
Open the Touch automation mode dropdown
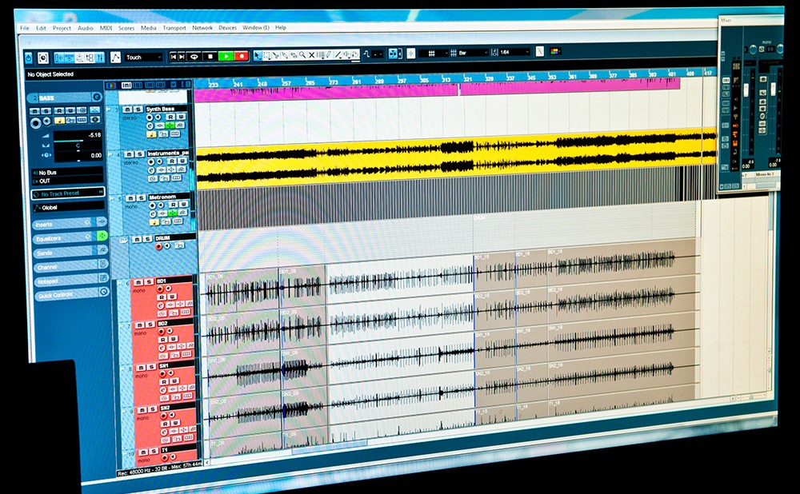pyautogui.click(x=142, y=58)
